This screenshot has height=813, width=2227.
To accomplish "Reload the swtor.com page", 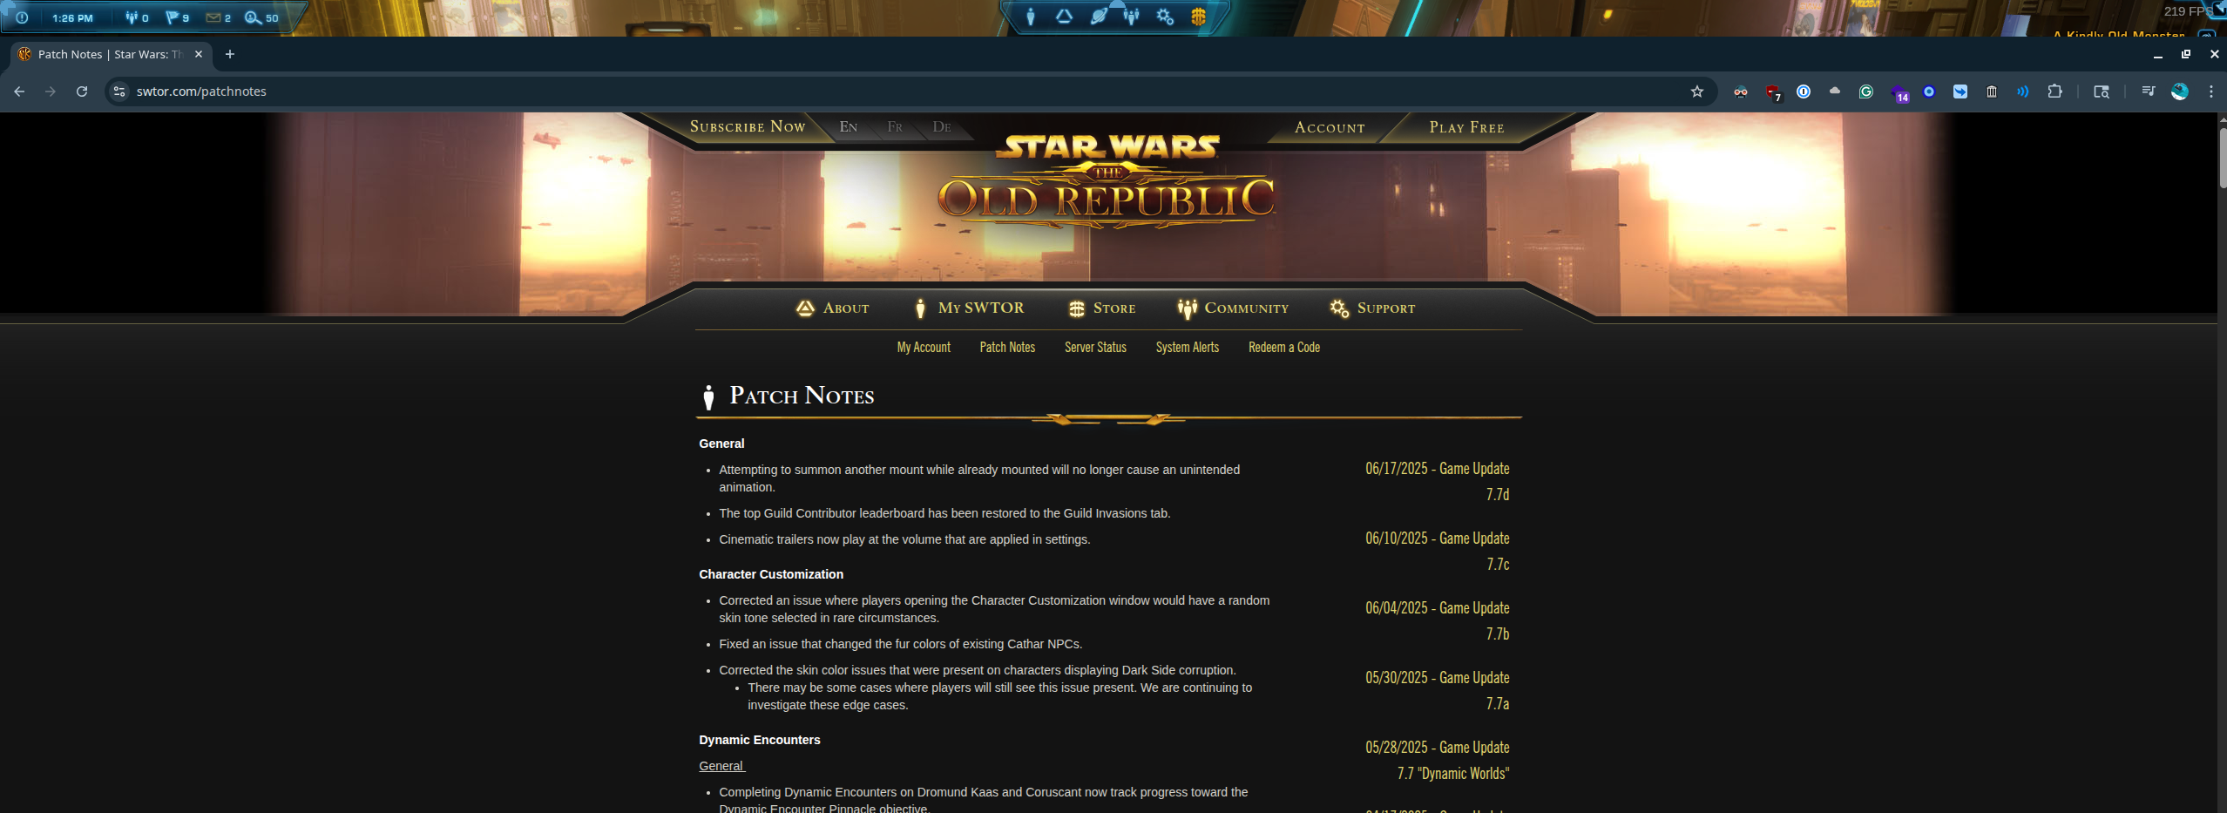I will point(82,91).
